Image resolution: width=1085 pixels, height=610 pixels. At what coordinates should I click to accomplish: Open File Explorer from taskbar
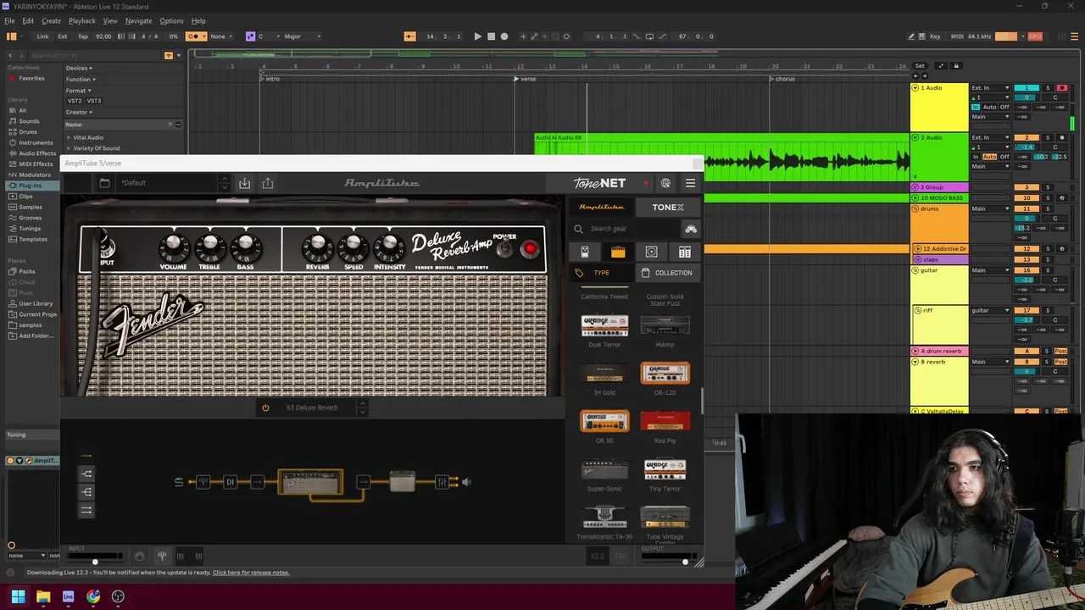point(43,596)
